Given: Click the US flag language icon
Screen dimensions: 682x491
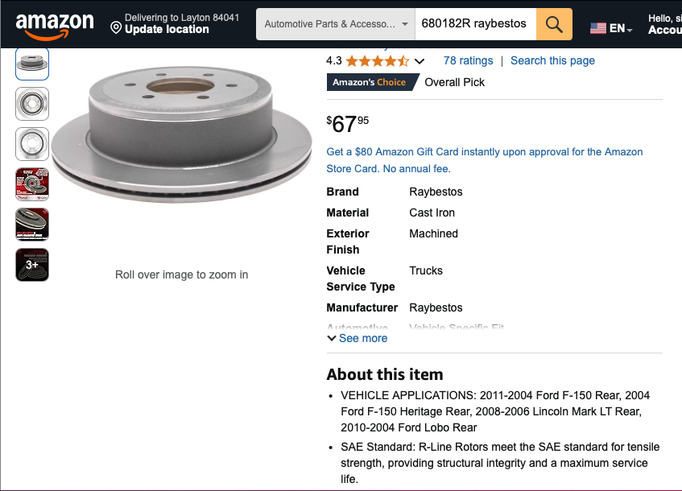Looking at the screenshot, I should tap(598, 28).
